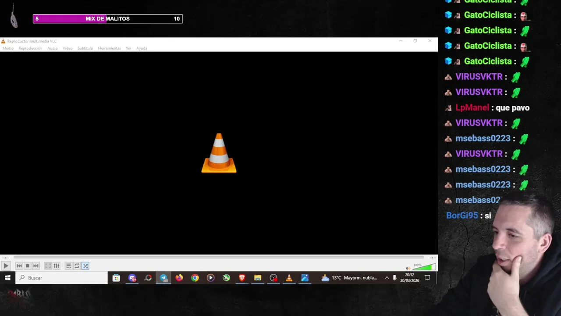The height and width of the screenshot is (316, 561).
Task: Click the BorGi95 chat username
Action: [x=462, y=215]
